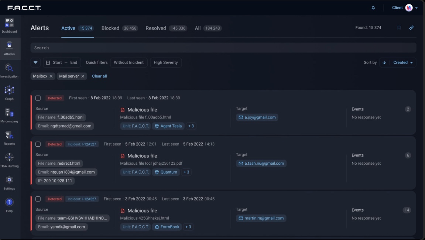Open the Graph sidebar icon
Viewport: 425px width, 240px height.
9,91
